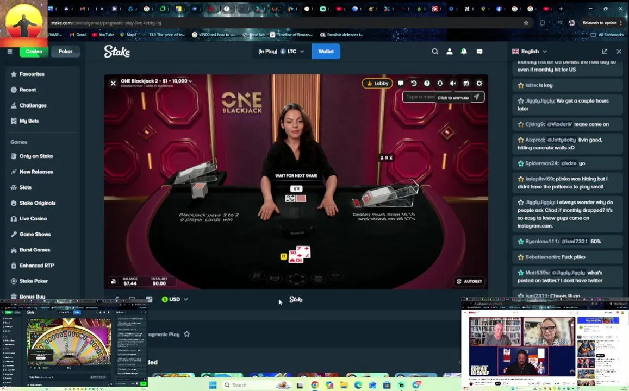Click the Slots icon in sidebar
The height and width of the screenshot is (391, 629).
14,187
